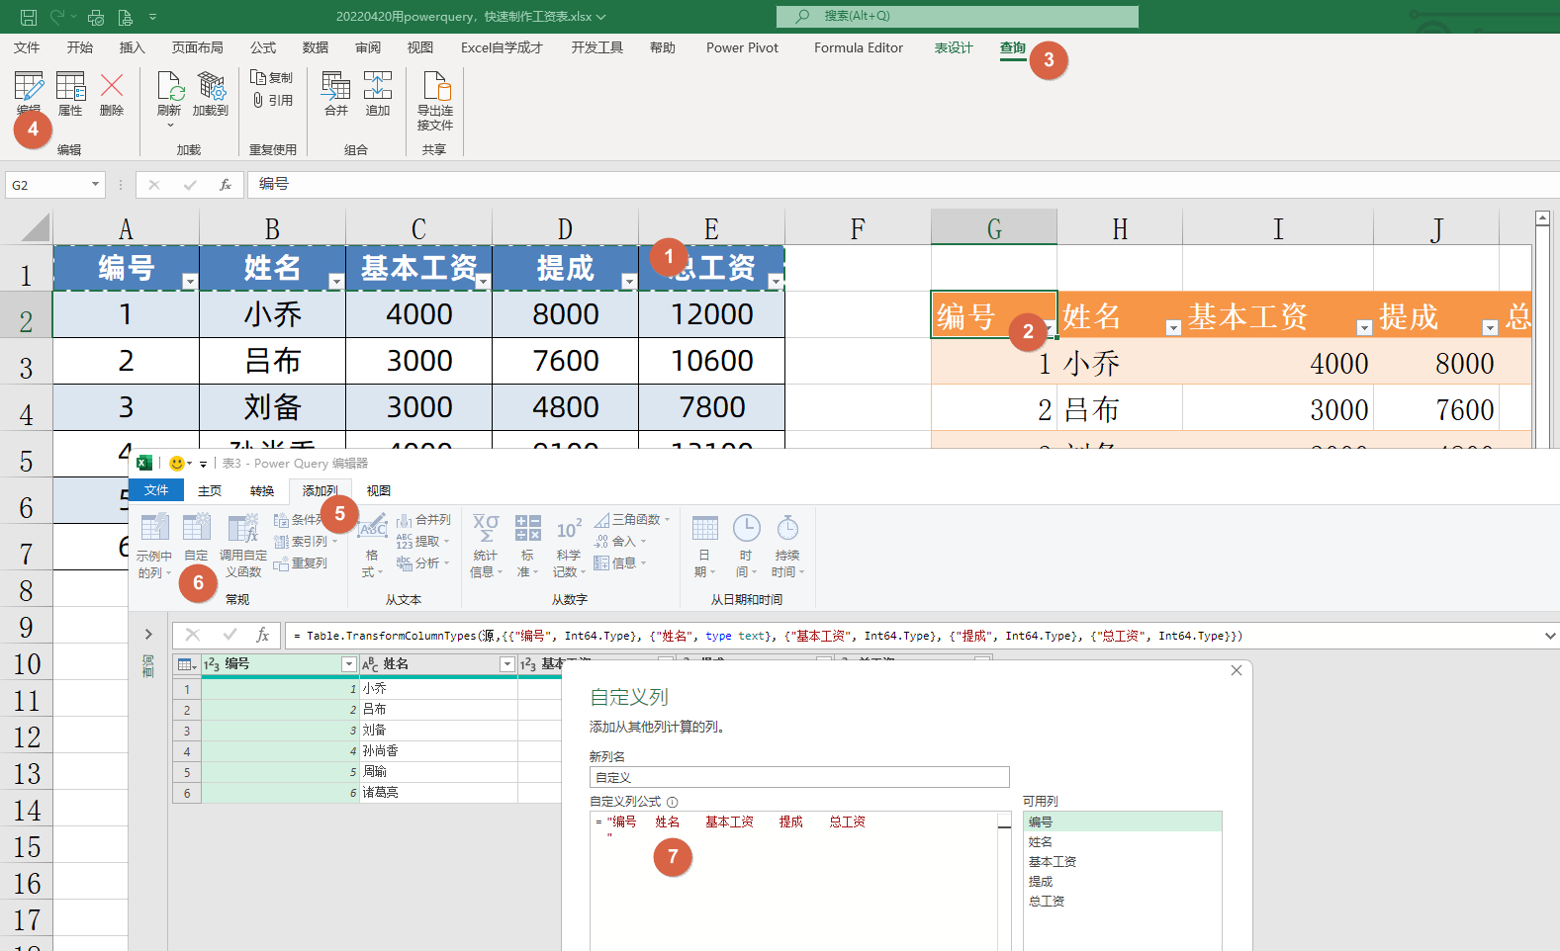Click the 刷新 (refresh) query icon
1560x951 pixels.
(x=169, y=95)
